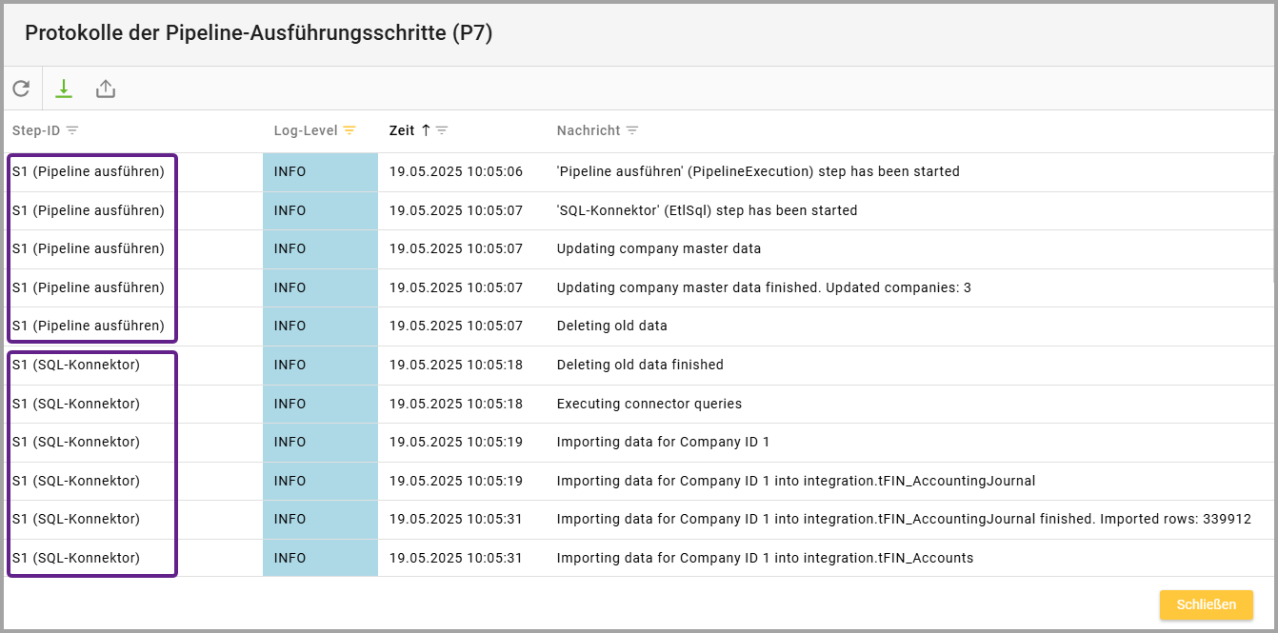
Task: Click the first row's INFO log-level cell
Action: (x=290, y=172)
